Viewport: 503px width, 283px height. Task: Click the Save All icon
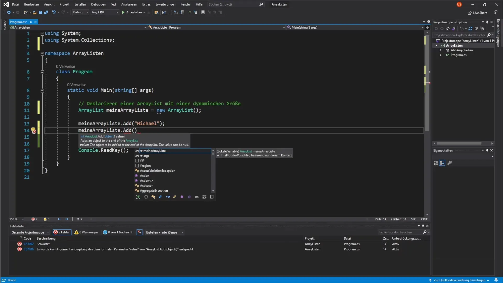pos(46,12)
